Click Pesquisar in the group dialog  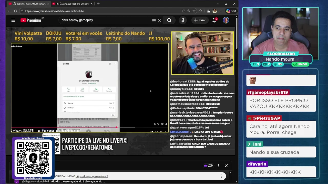[109, 89]
